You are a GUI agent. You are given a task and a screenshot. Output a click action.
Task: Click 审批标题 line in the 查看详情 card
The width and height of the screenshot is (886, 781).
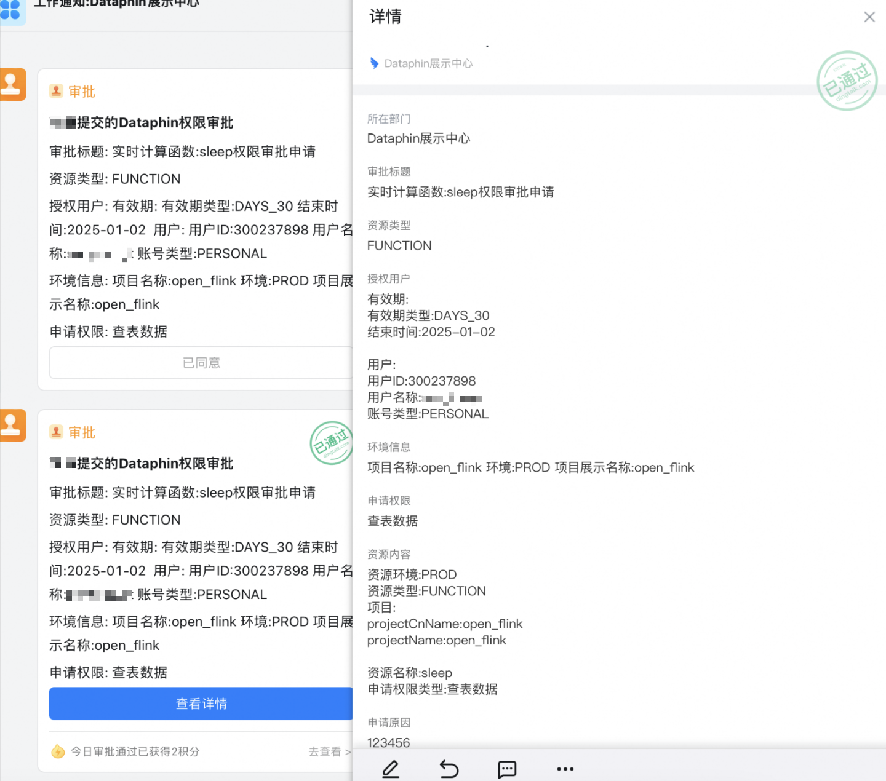183,493
